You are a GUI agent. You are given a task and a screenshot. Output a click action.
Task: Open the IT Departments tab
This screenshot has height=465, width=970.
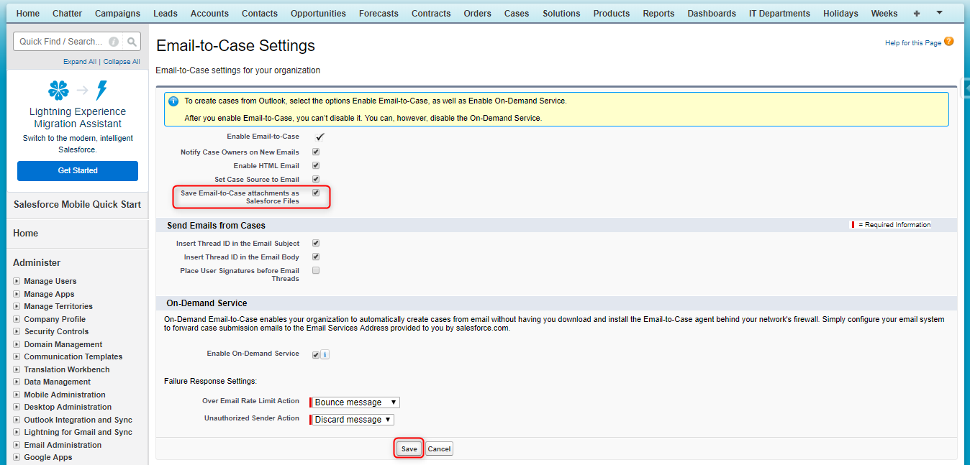tap(779, 13)
